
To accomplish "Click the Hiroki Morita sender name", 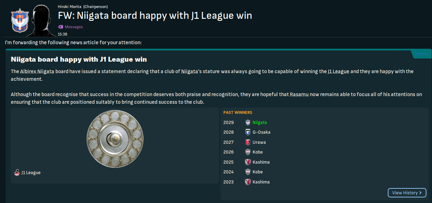I will [70, 7].
